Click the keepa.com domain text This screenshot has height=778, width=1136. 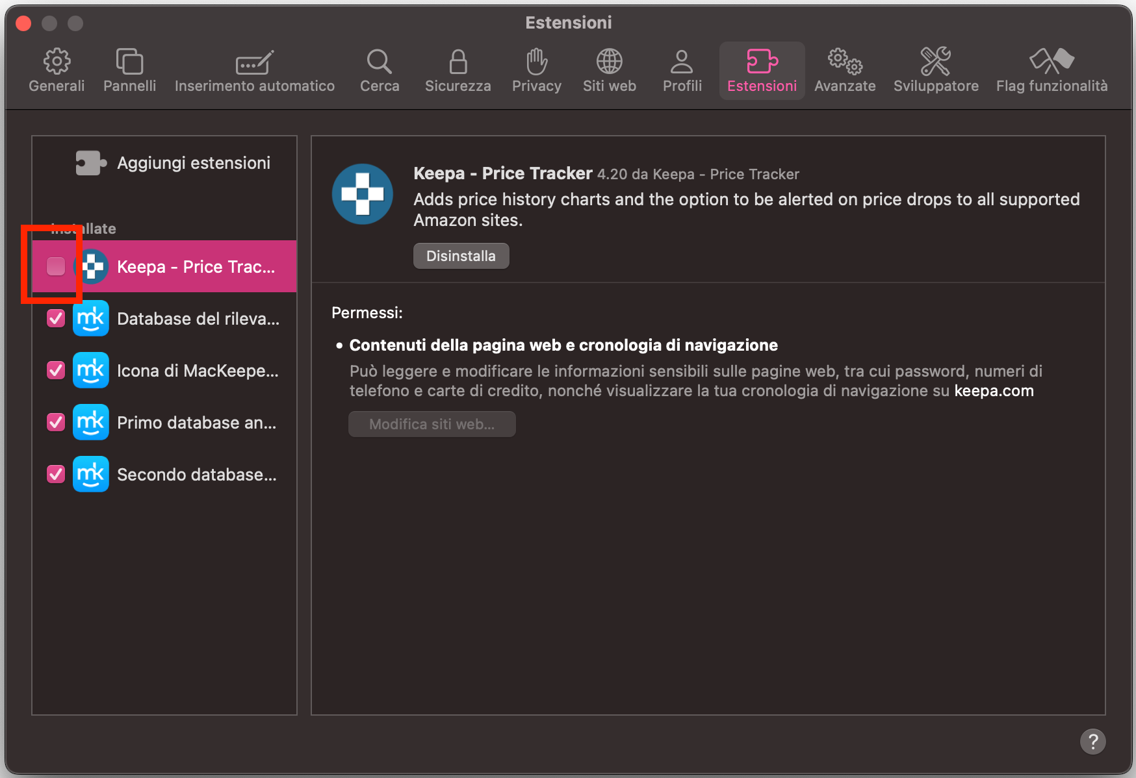(x=994, y=391)
